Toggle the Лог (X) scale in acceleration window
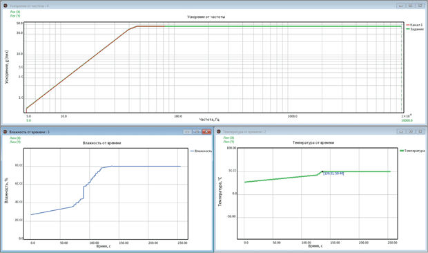Screen dimensions: 428x253 (15, 12)
